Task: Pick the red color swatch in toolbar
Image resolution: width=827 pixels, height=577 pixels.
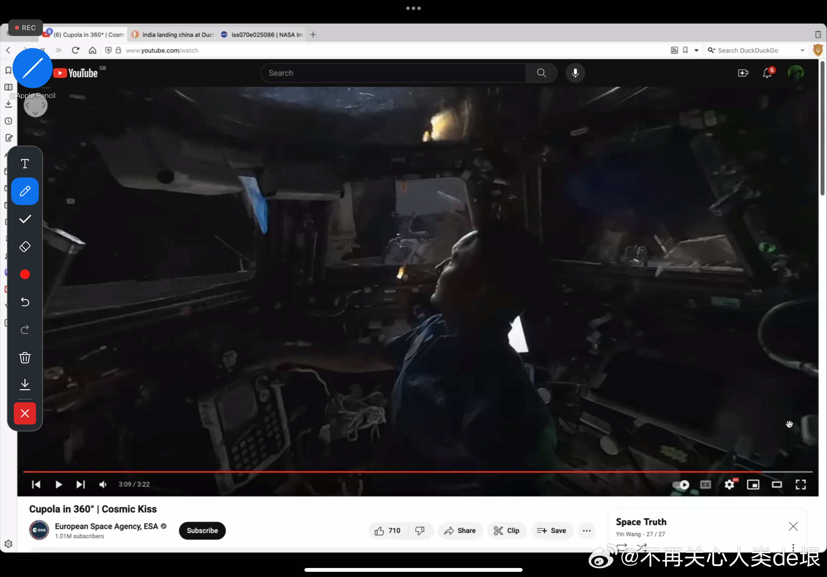Action: click(25, 274)
